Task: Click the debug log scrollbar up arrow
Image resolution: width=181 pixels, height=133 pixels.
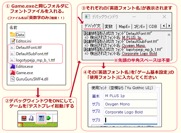Action: [169, 35]
